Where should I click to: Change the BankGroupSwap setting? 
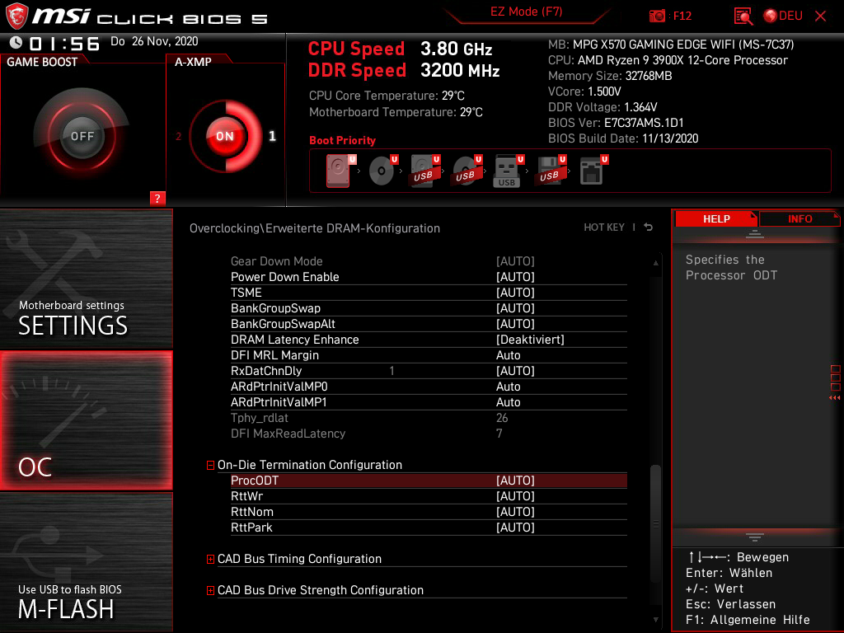(x=515, y=308)
